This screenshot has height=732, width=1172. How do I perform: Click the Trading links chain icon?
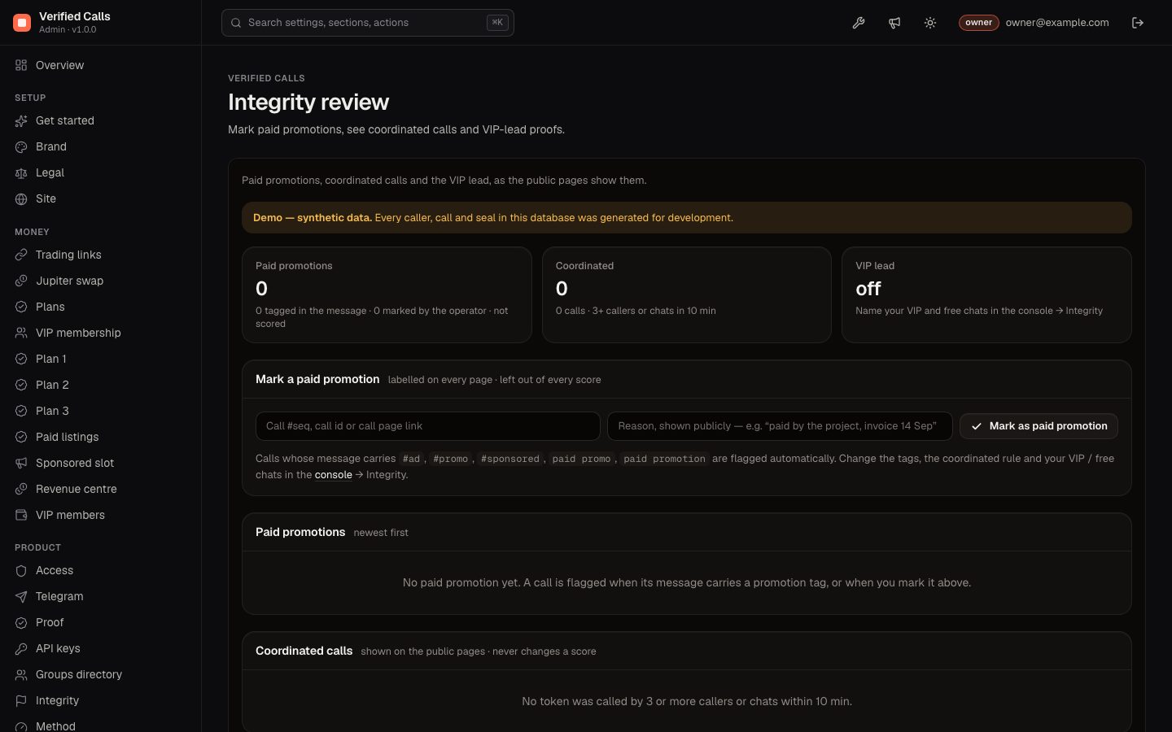[21, 255]
